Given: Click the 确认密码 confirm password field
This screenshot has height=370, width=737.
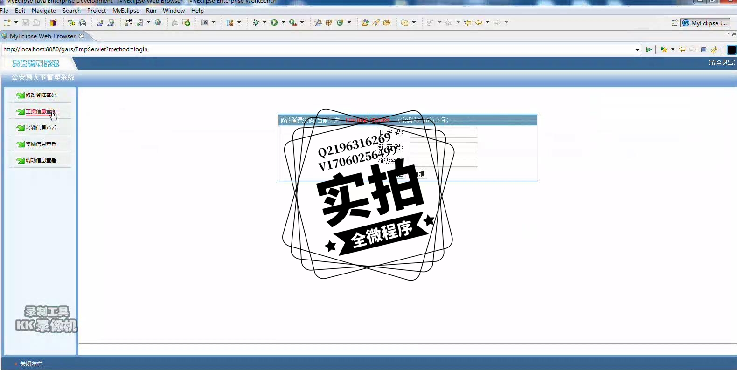Looking at the screenshot, I should click(443, 162).
